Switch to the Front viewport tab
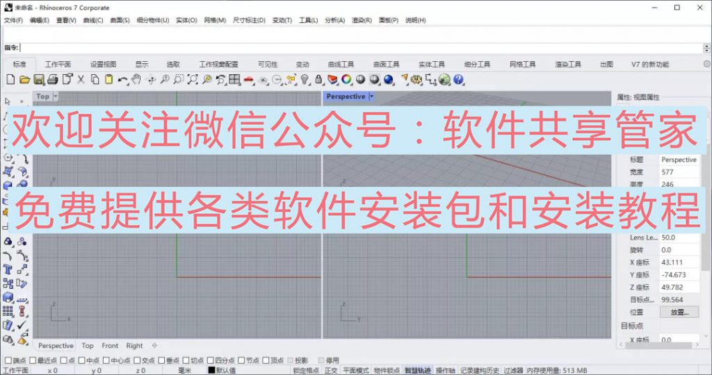 coord(110,346)
